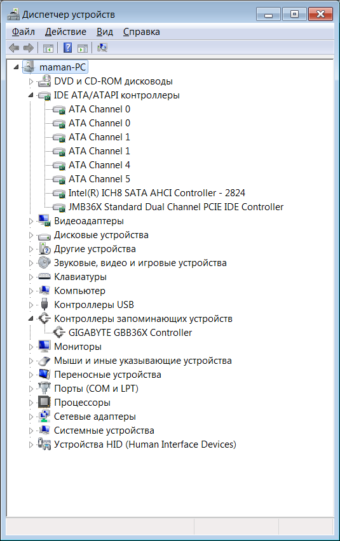340x541 pixels.
Task: Click the maman-PC computer icon
Action: click(30, 67)
